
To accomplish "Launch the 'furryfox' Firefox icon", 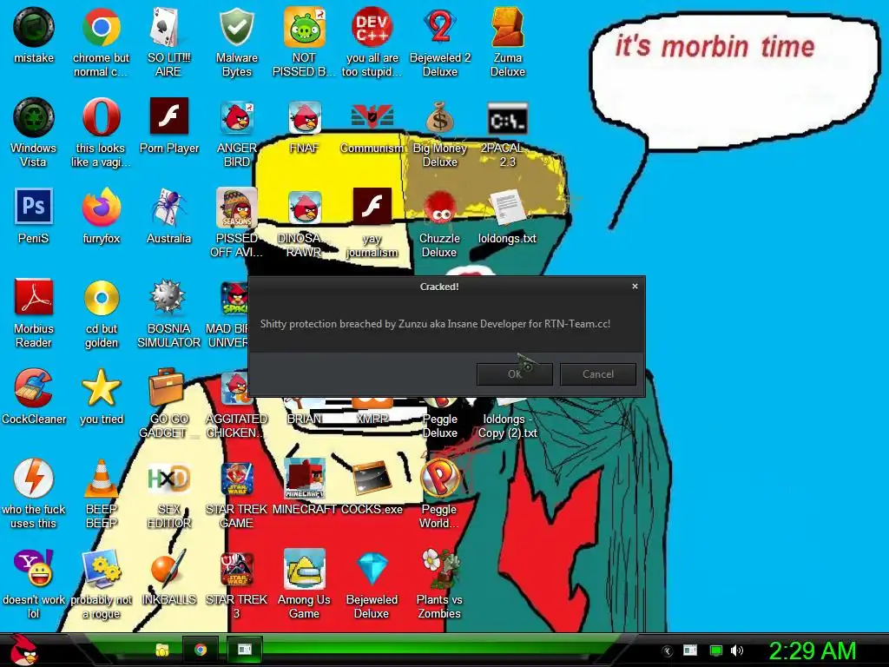I will pos(101,208).
